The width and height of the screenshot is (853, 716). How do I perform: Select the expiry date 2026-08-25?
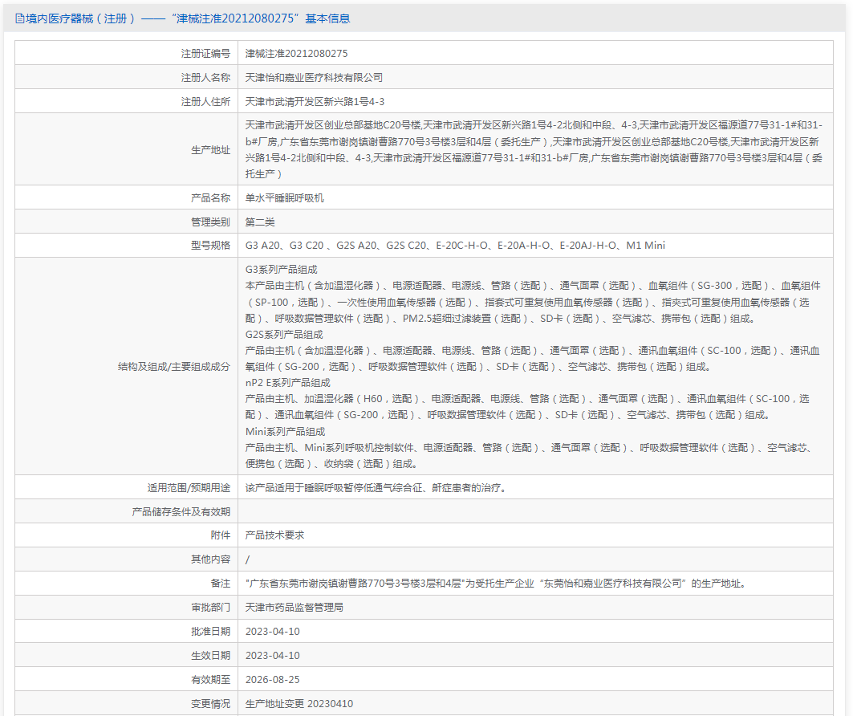pyautogui.click(x=273, y=679)
